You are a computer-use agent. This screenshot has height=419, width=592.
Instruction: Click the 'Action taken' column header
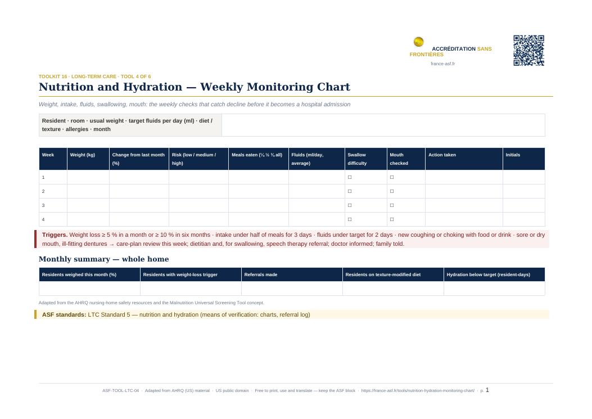click(464, 159)
